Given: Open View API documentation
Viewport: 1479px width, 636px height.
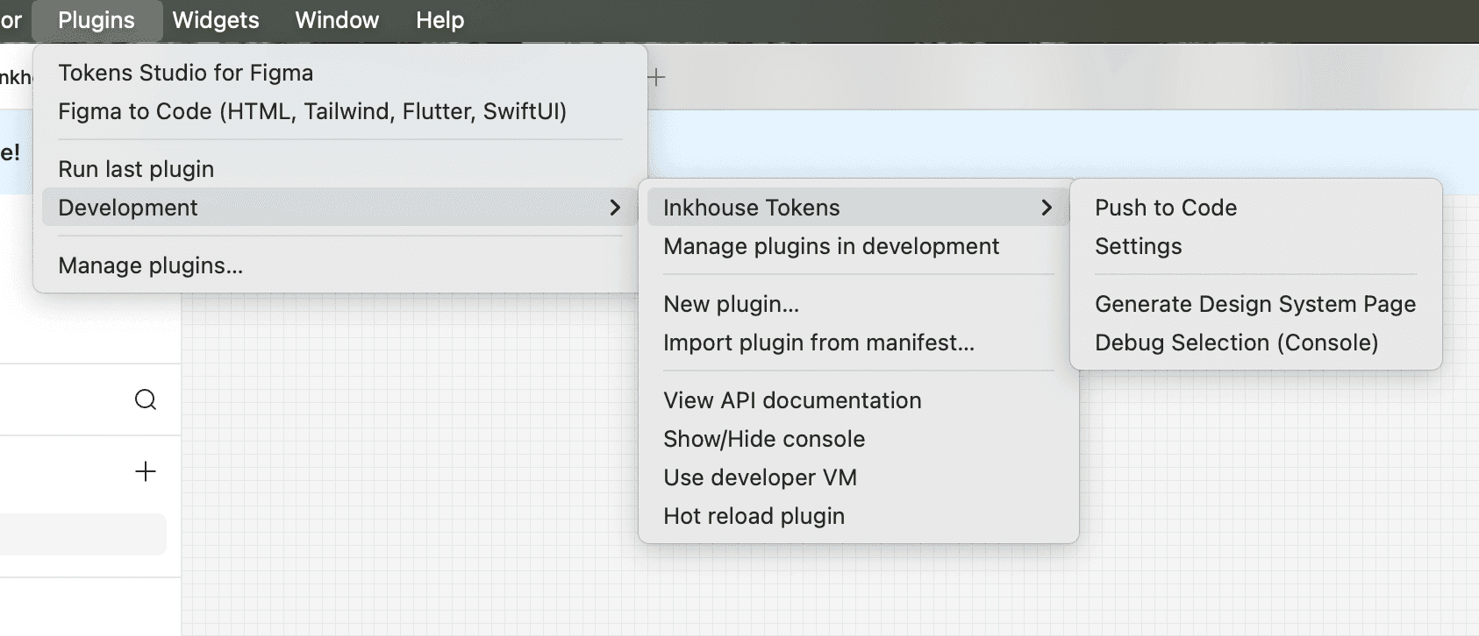Looking at the screenshot, I should coord(858,400).
